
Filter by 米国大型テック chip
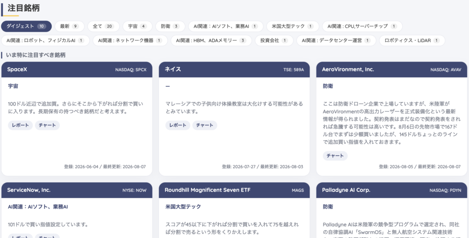point(293,26)
